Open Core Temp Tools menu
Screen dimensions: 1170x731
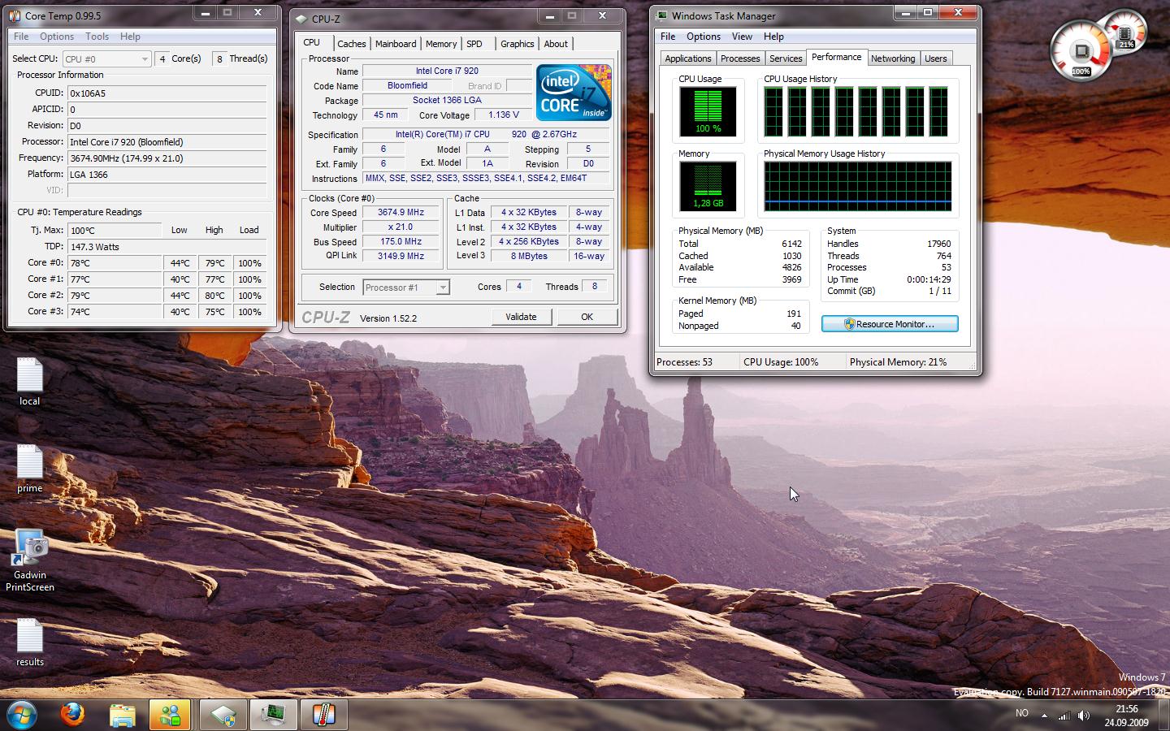pos(97,36)
